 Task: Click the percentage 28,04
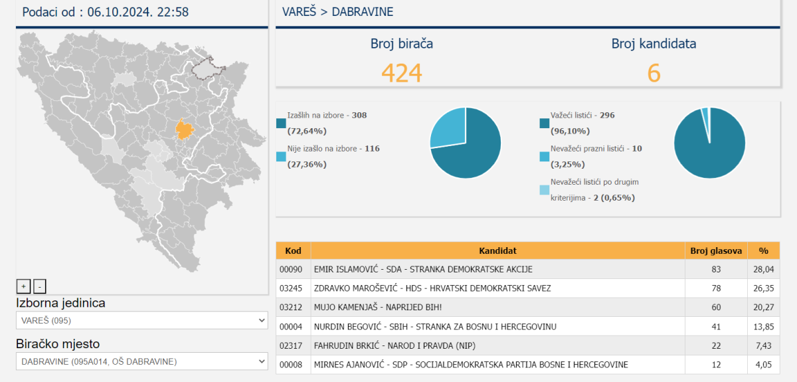pos(764,269)
